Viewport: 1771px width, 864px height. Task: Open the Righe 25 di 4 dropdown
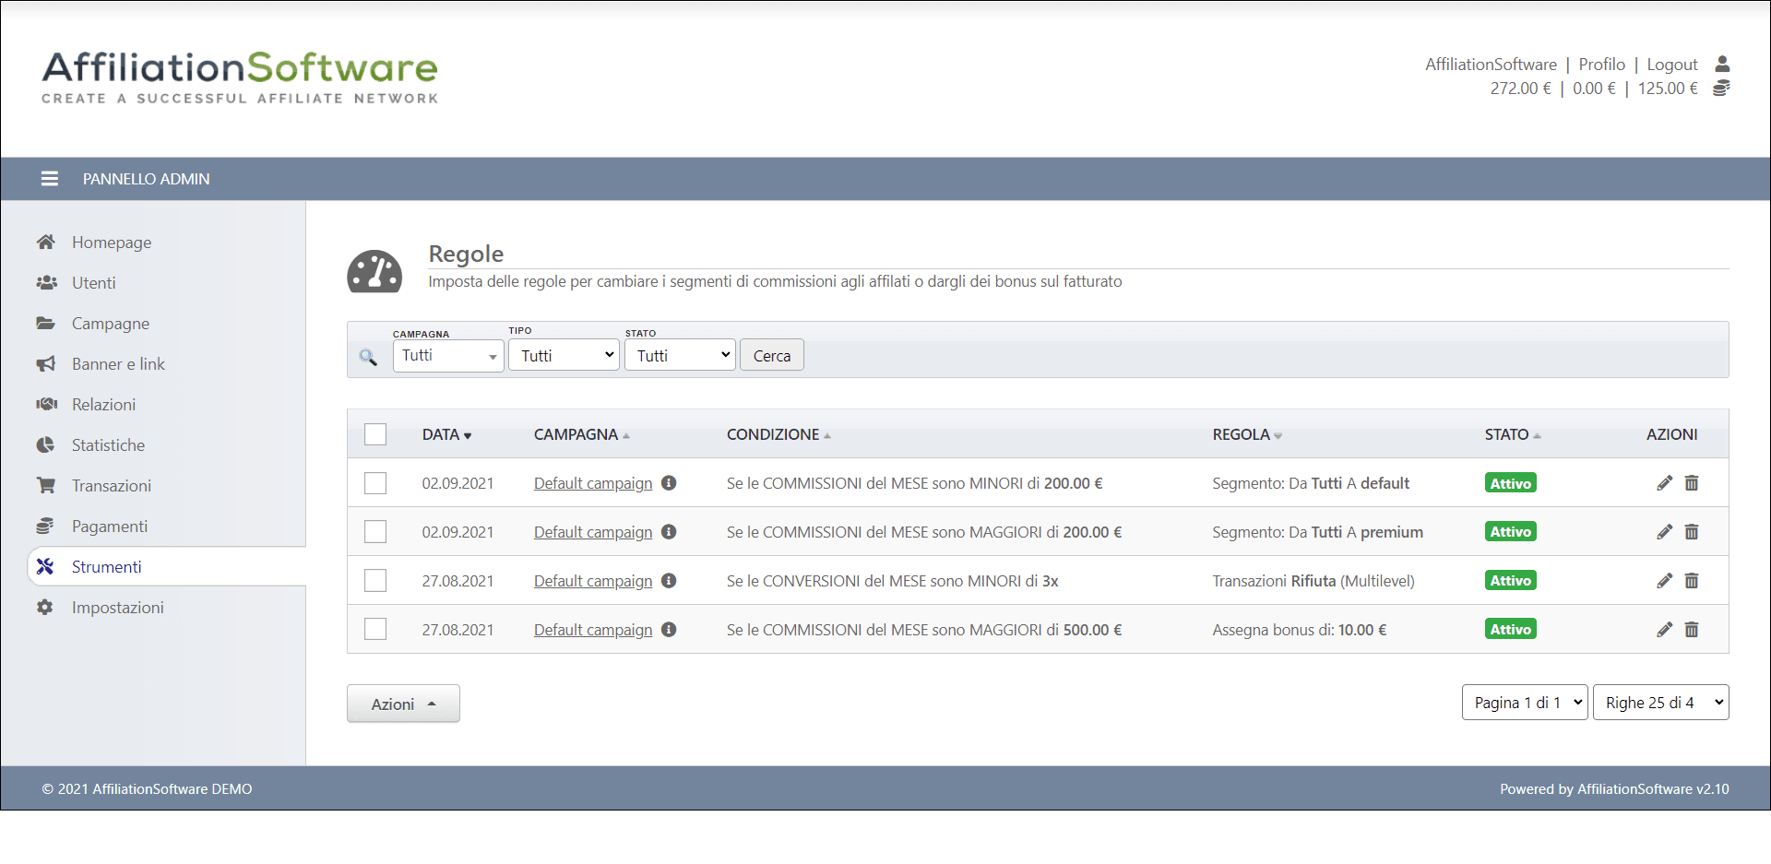[x=1660, y=703]
